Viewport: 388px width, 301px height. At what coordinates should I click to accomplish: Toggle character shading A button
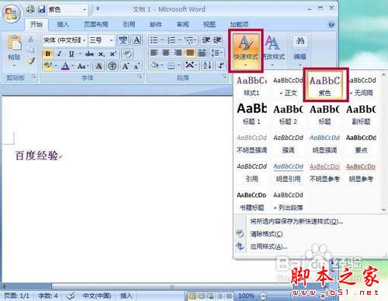point(99,66)
